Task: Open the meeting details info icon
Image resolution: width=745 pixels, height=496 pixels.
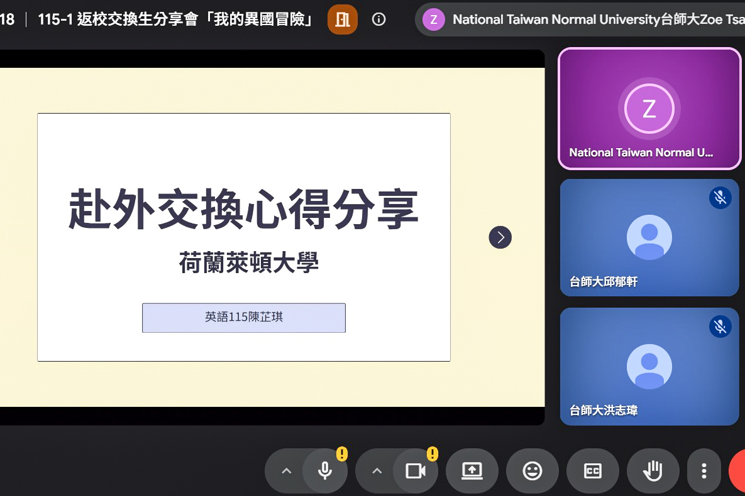Action: (378, 19)
